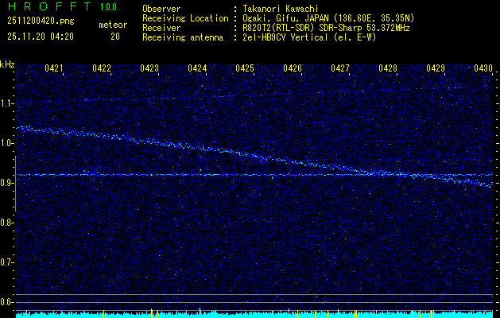Click the 0.7 frequency axis label
The width and height of the screenshot is (500, 318).
pos(7,262)
